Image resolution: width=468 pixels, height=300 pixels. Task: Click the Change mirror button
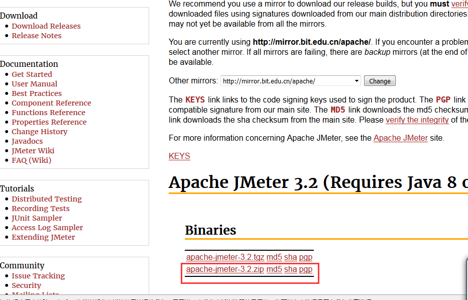(380, 81)
